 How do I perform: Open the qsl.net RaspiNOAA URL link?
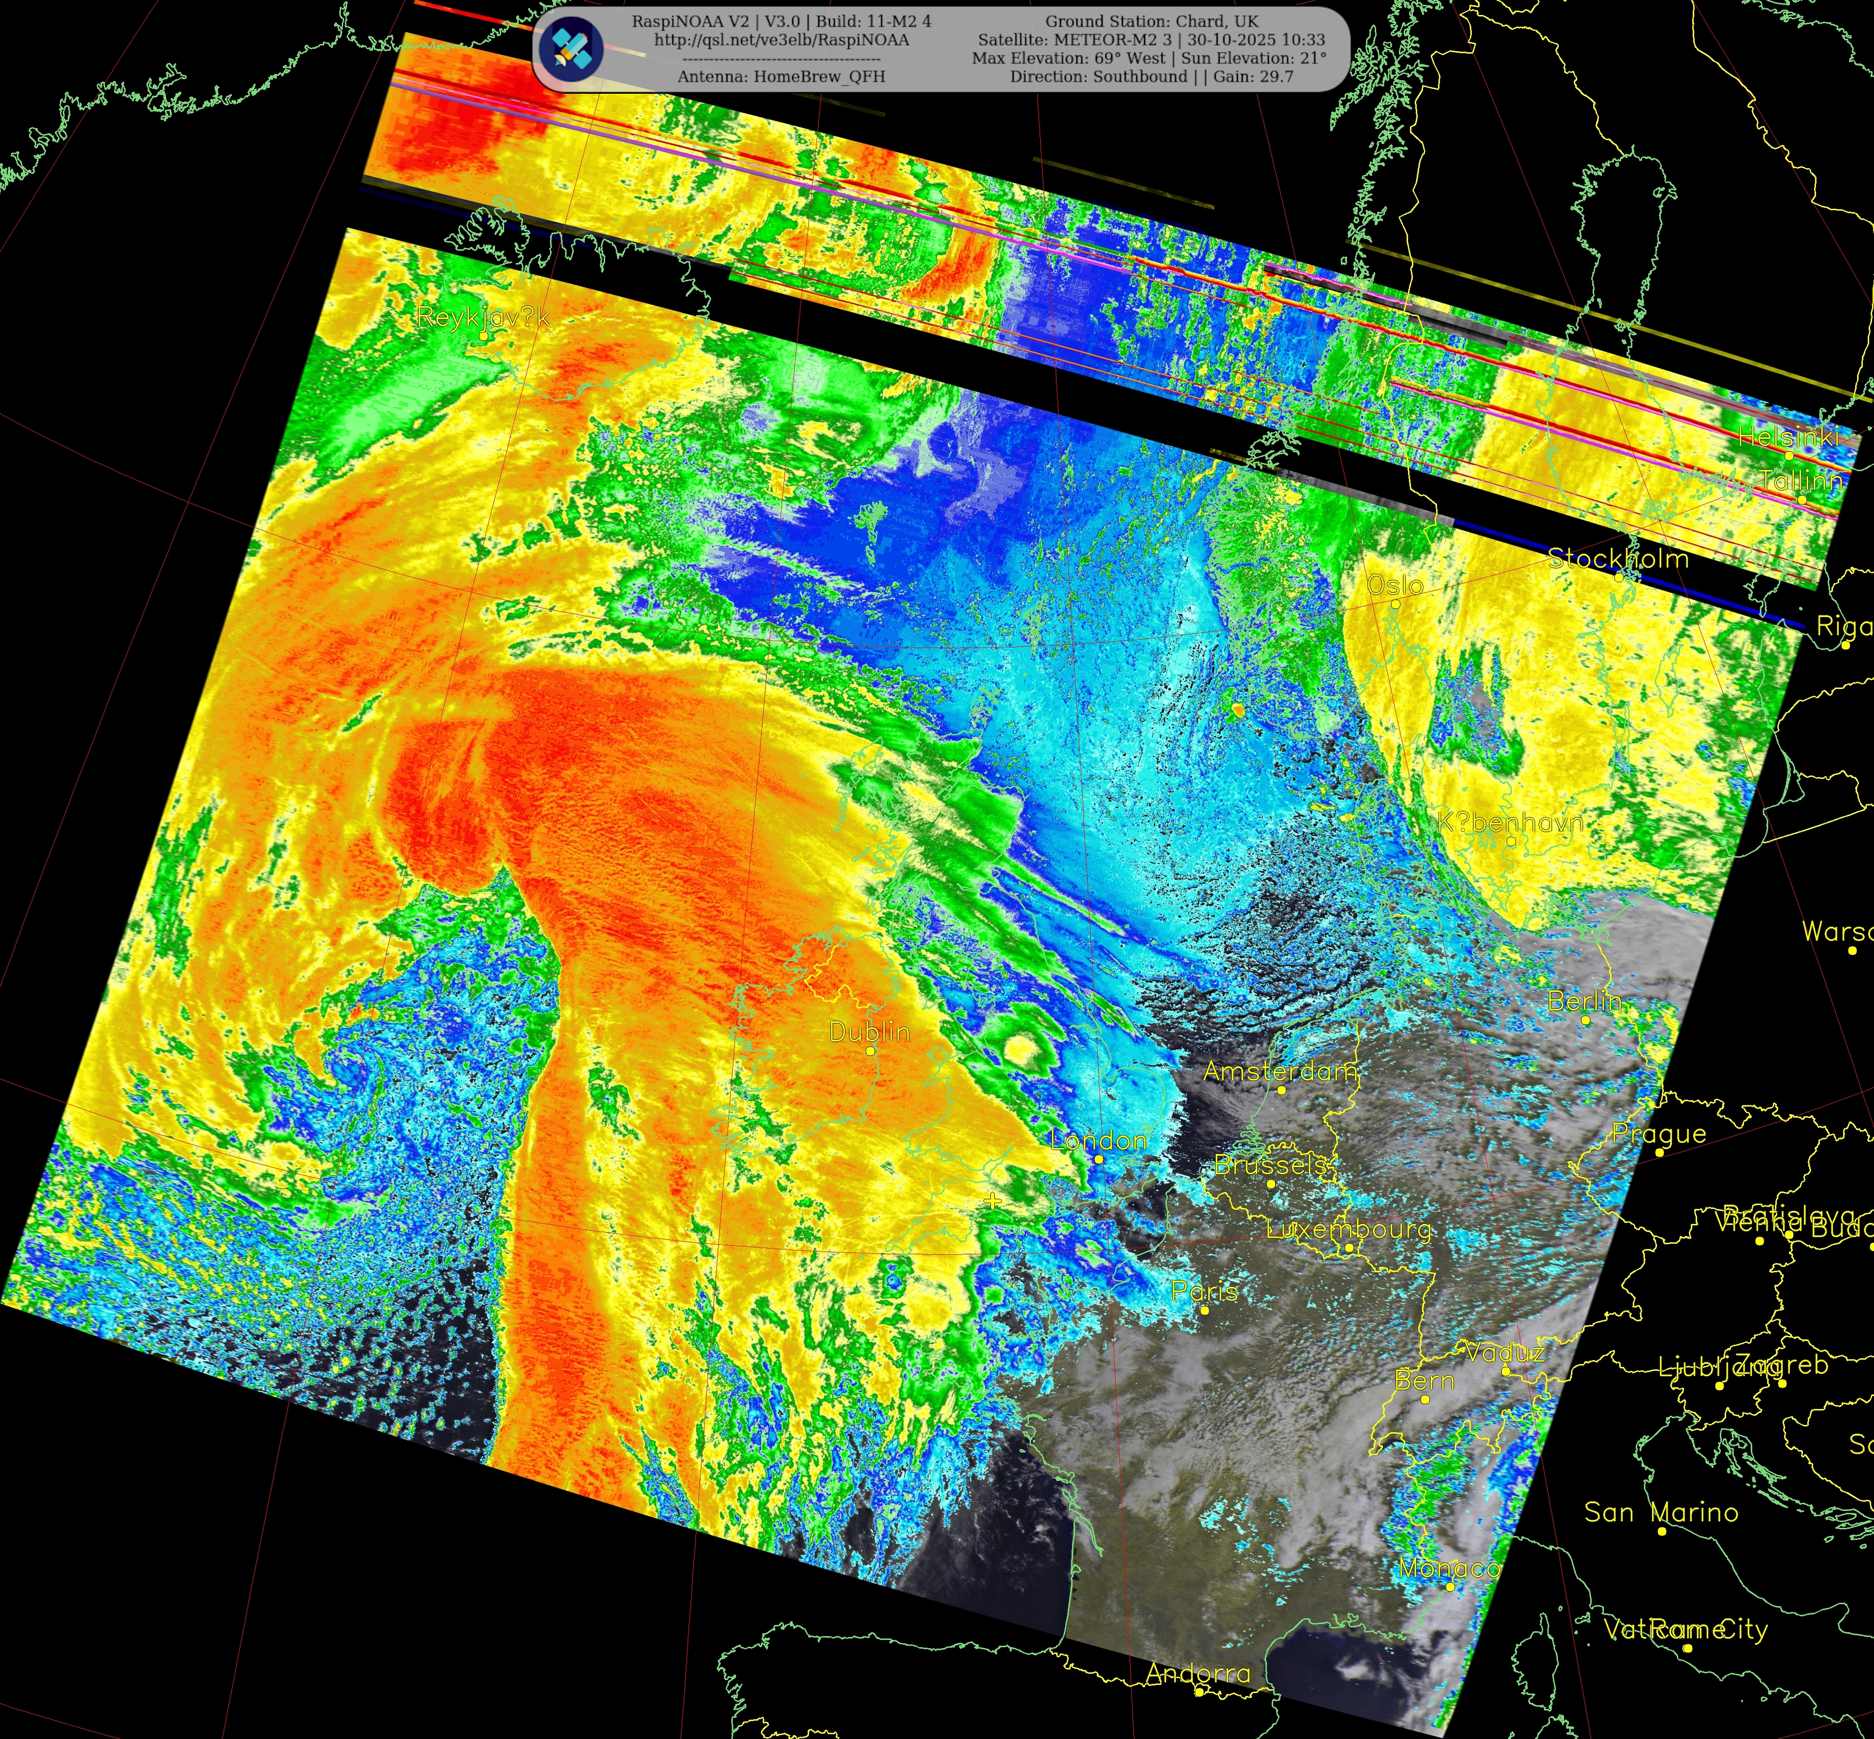click(x=781, y=40)
